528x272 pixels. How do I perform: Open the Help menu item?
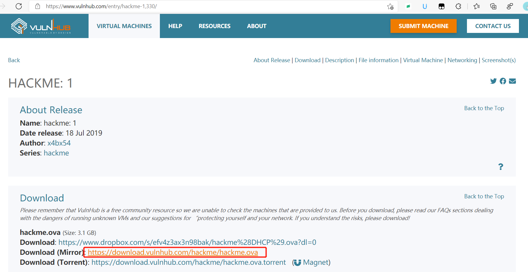175,26
